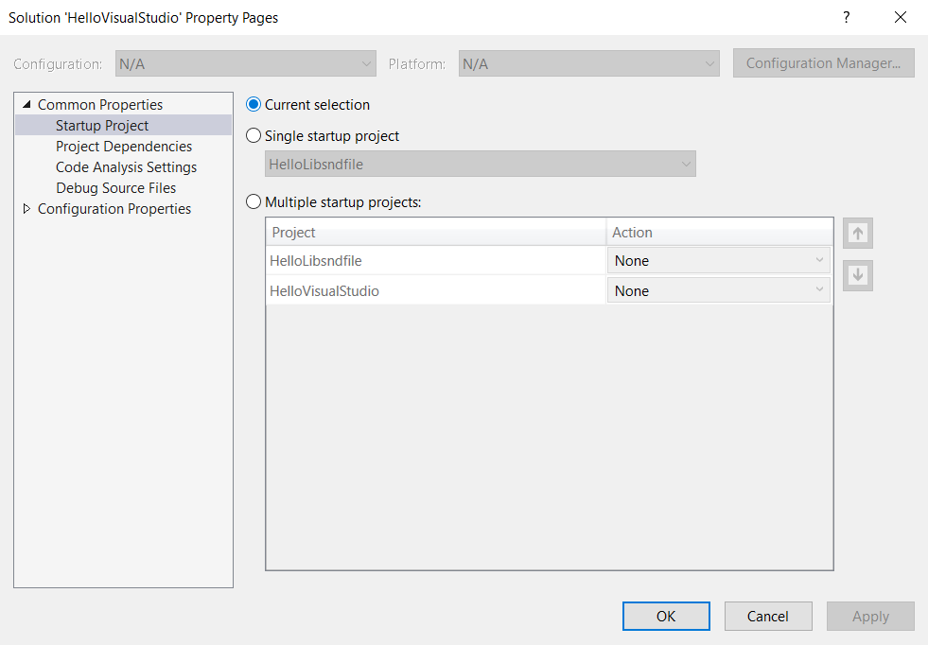Enable Multiple startup projects option

254,201
